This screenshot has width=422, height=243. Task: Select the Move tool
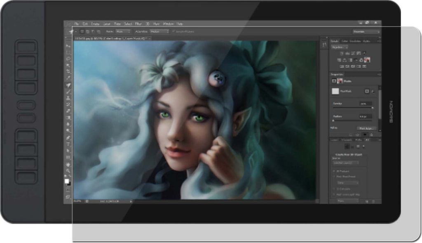pyautogui.click(x=68, y=46)
